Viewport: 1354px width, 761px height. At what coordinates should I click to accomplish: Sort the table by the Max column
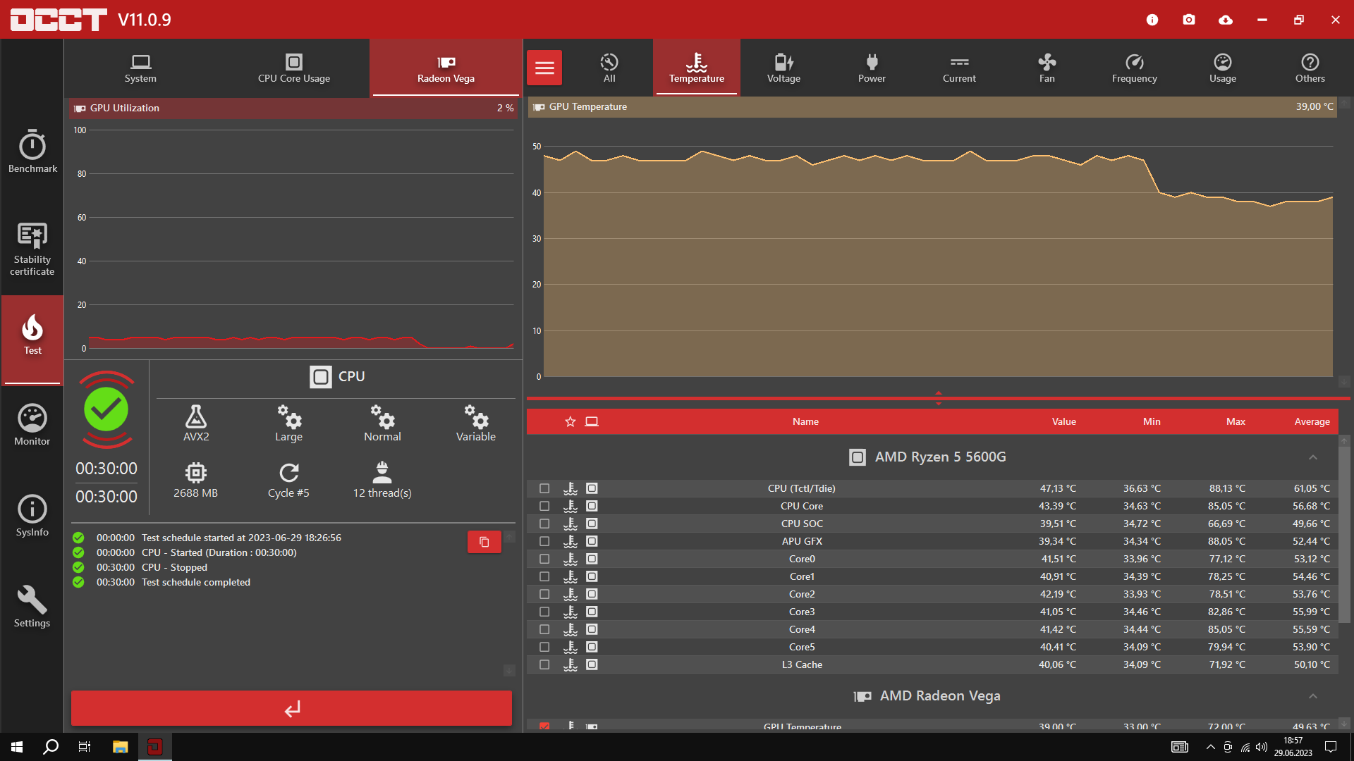point(1236,421)
